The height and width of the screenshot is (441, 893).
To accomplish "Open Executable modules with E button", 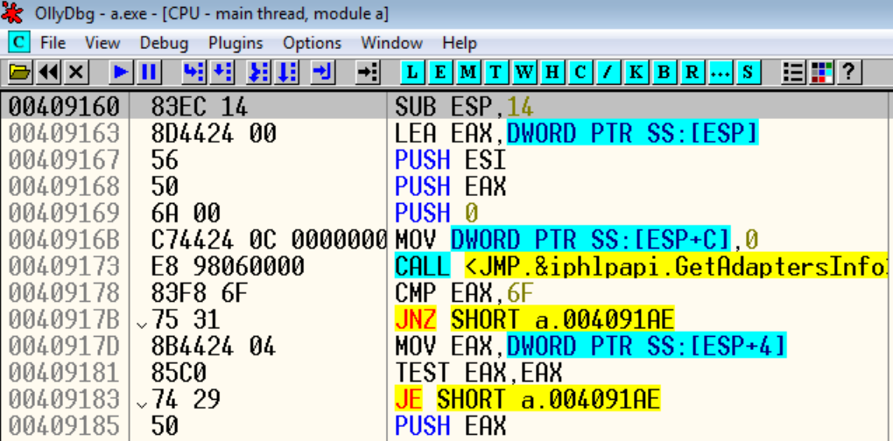I will pyautogui.click(x=440, y=72).
